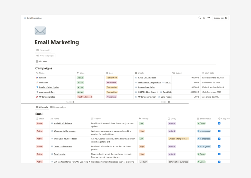This screenshot has height=178, width=251.
Task: Click the rocket icon beside Launch
Action: [x=37, y=78]
